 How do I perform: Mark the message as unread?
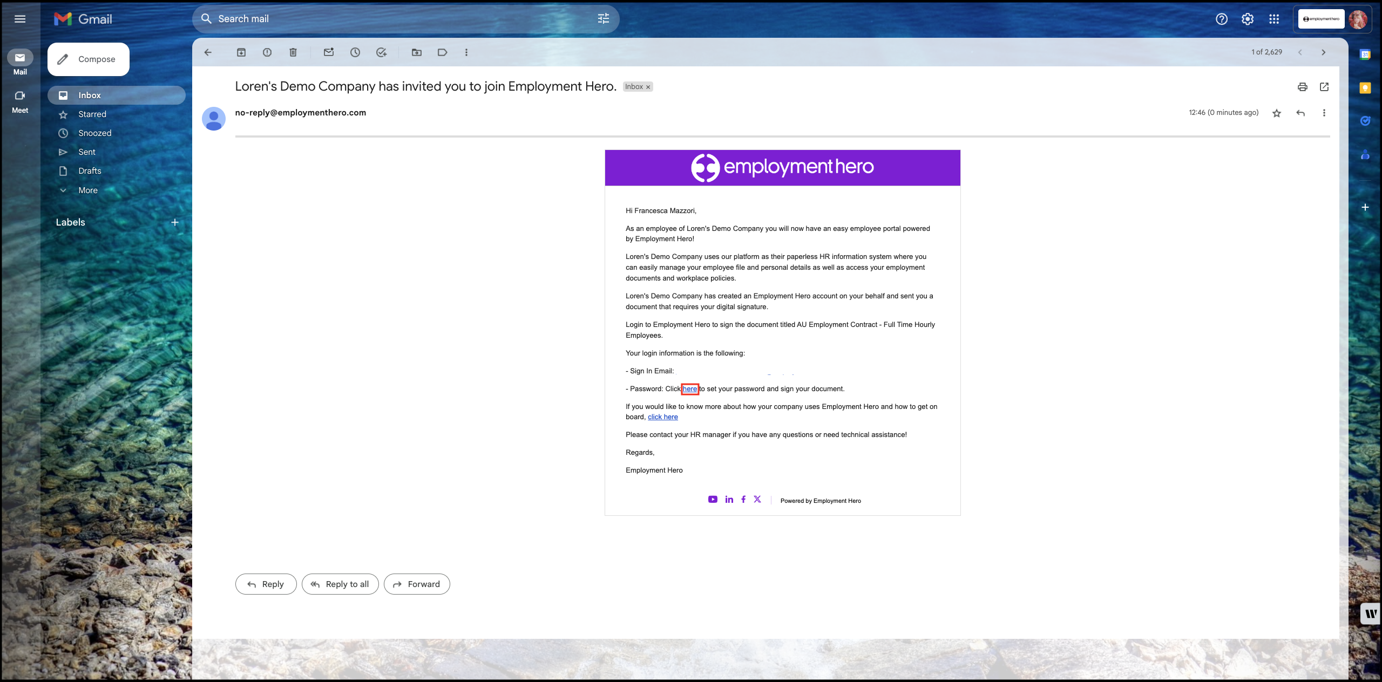(329, 52)
